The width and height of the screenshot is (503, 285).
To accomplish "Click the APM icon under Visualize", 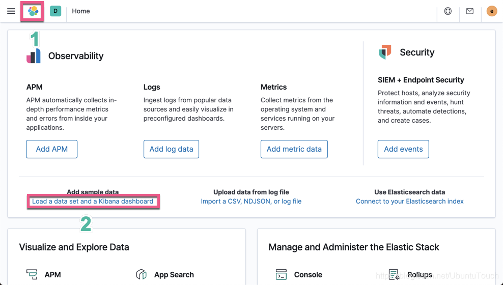I will [x=32, y=274].
